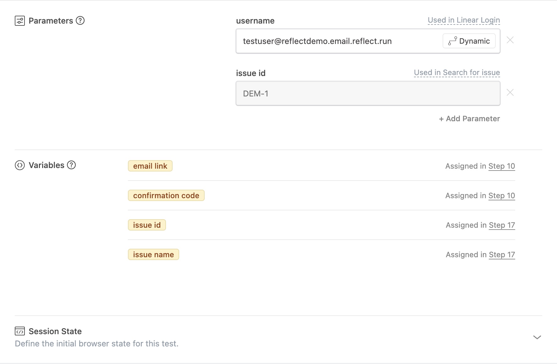The image size is (557, 364).
Task: Go to Step 10 for email link
Action: (x=501, y=166)
